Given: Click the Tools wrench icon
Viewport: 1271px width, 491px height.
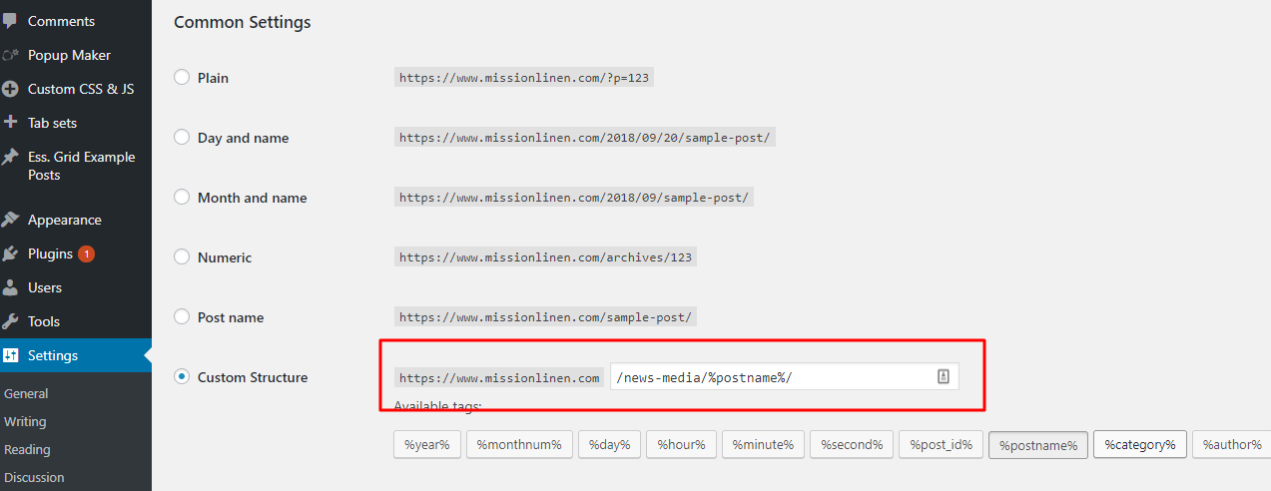Looking at the screenshot, I should [10, 321].
